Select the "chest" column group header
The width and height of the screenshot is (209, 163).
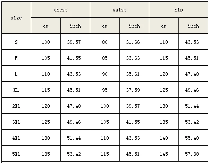[x=60, y=10]
